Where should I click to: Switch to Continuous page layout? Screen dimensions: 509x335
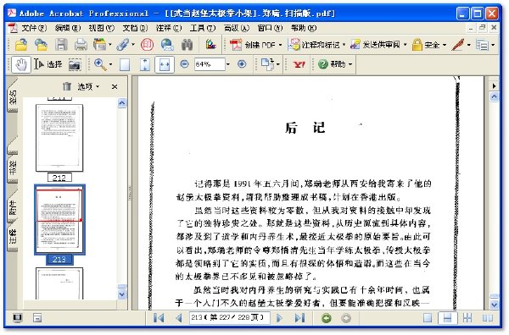point(447,318)
